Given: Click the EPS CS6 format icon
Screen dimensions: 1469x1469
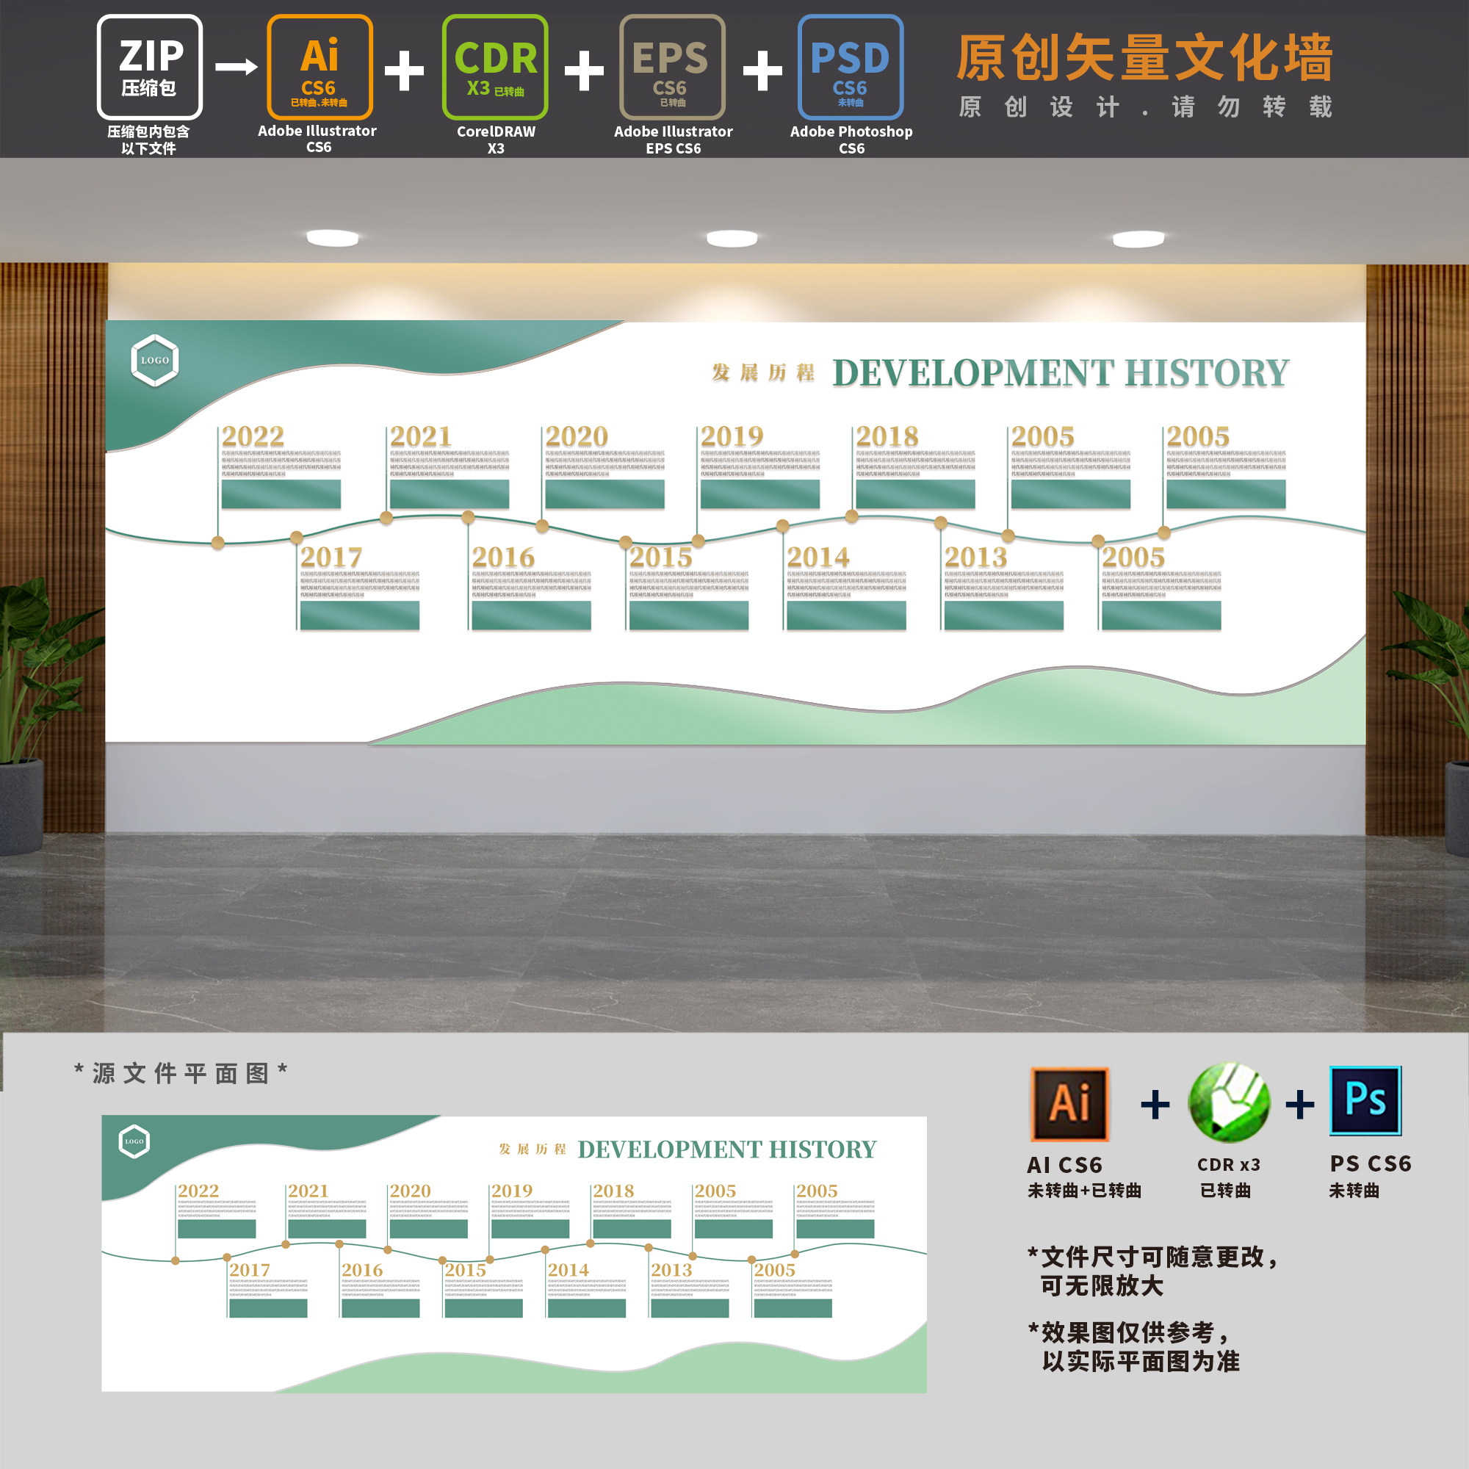Looking at the screenshot, I should [672, 68].
